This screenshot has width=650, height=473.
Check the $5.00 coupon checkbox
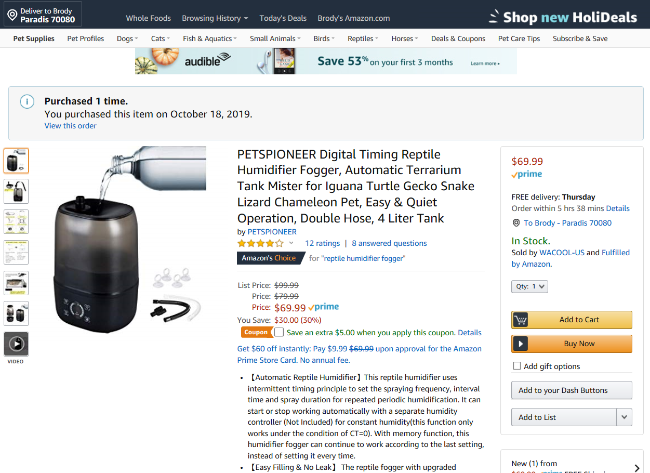point(280,332)
